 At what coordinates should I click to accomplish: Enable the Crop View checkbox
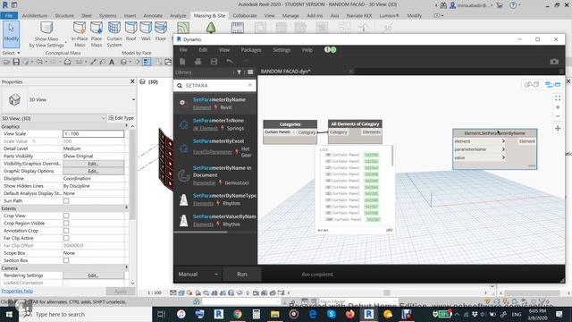click(x=66, y=216)
